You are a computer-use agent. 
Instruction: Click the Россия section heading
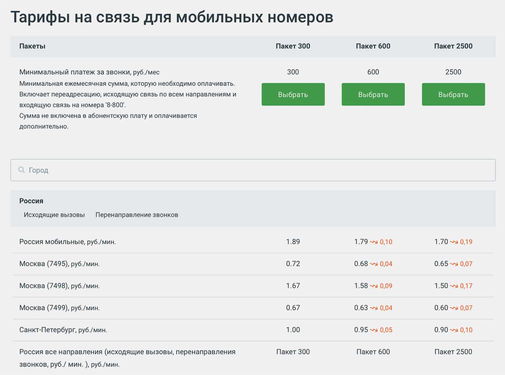[x=31, y=201]
